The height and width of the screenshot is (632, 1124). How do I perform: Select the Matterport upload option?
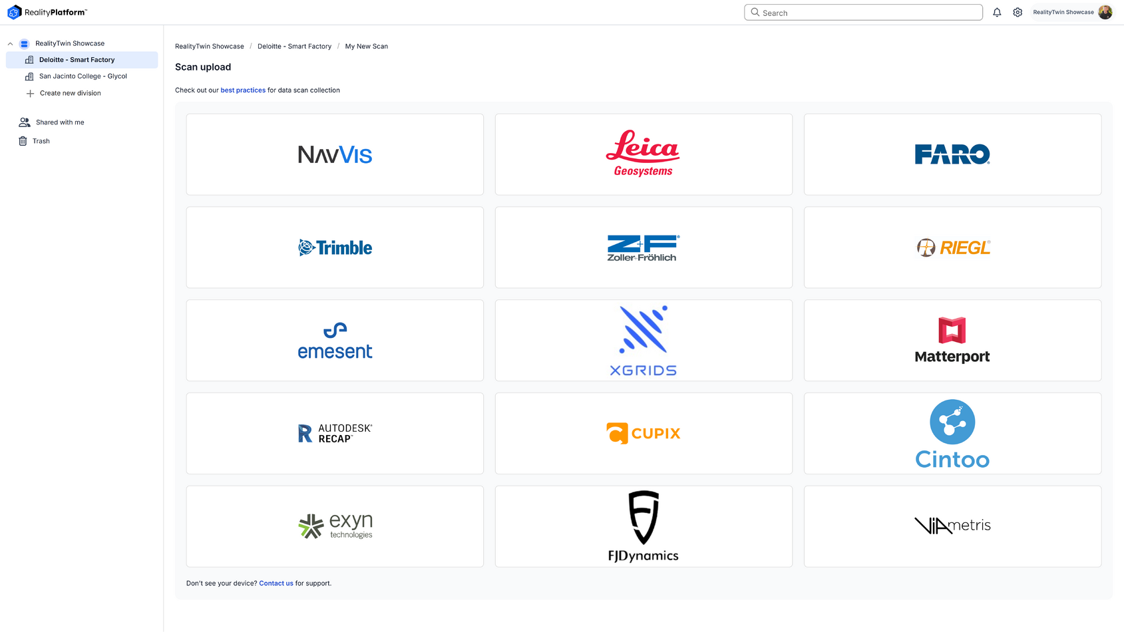[952, 340]
